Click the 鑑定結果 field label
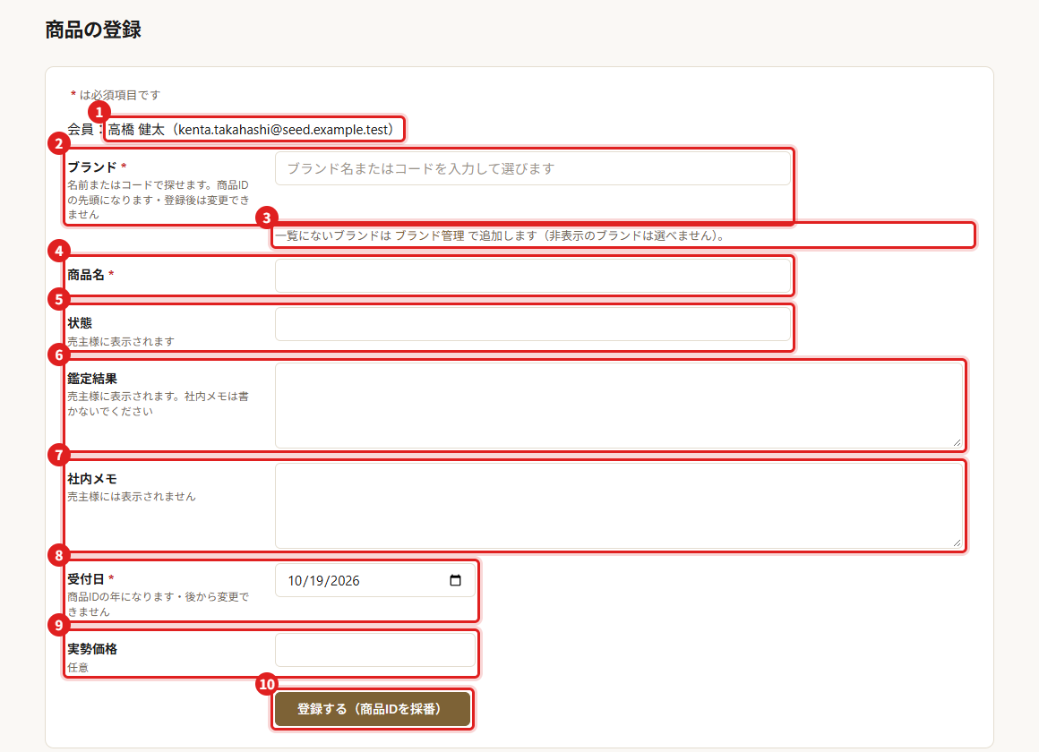 click(92, 379)
